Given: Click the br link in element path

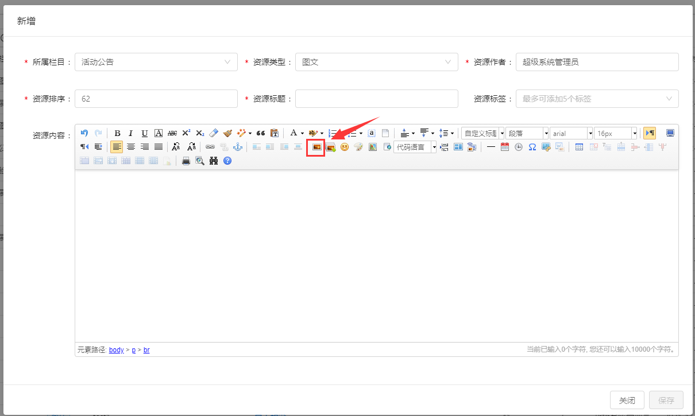Looking at the screenshot, I should point(146,349).
